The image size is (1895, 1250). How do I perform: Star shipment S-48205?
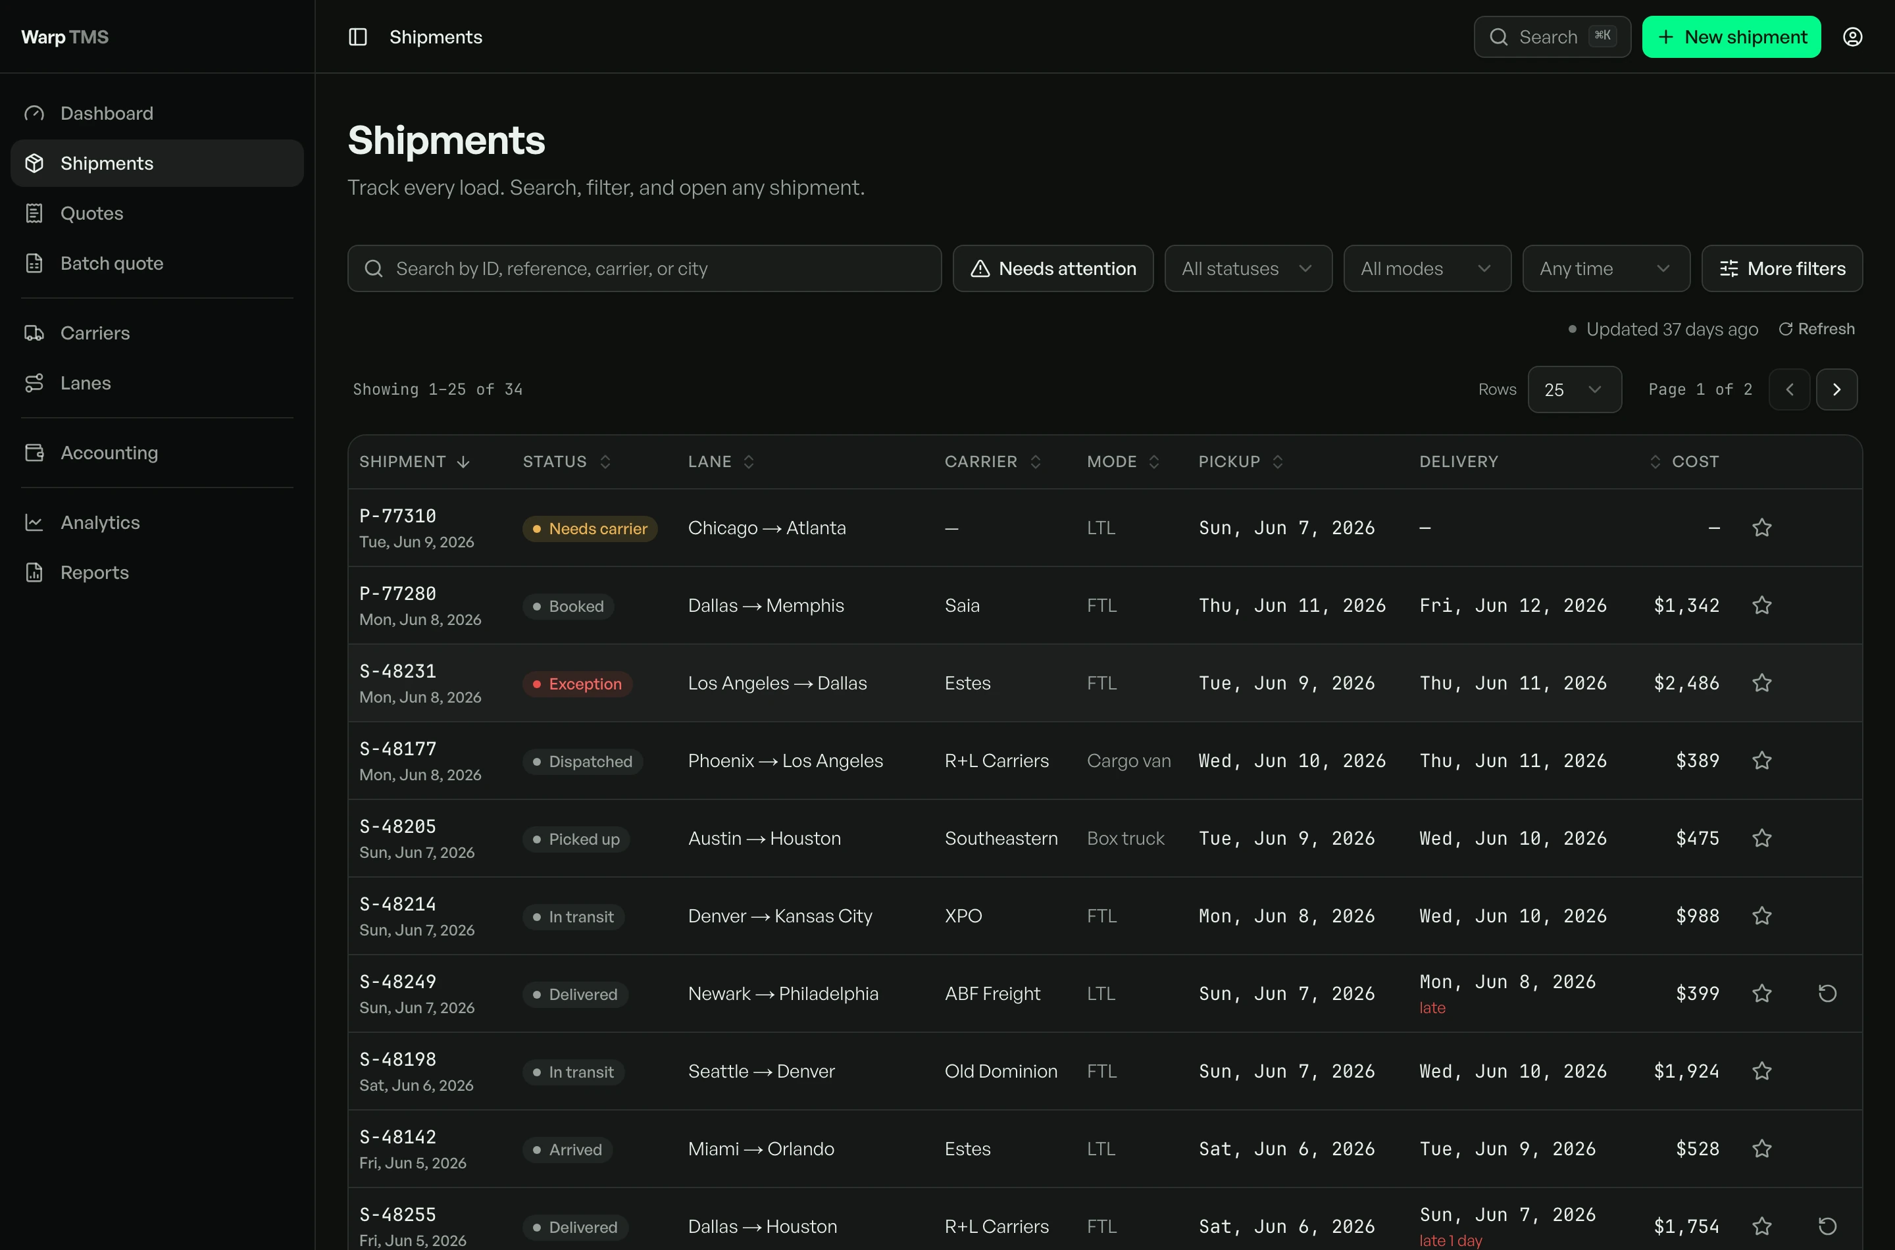pyautogui.click(x=1762, y=838)
